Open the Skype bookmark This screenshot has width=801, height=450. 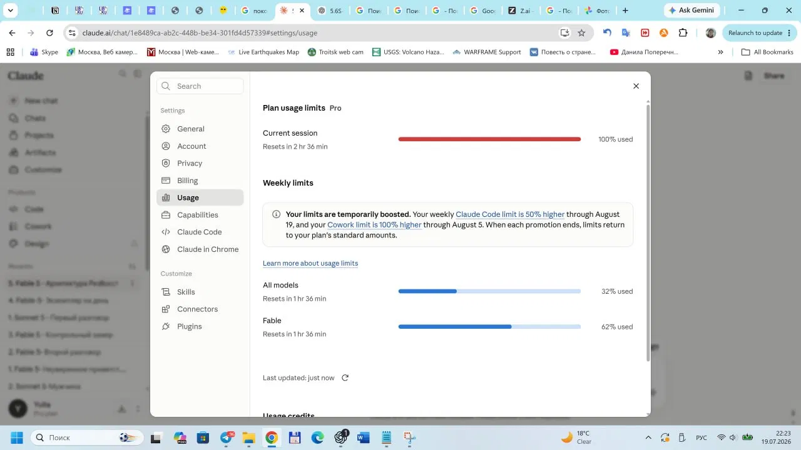pyautogui.click(x=43, y=52)
